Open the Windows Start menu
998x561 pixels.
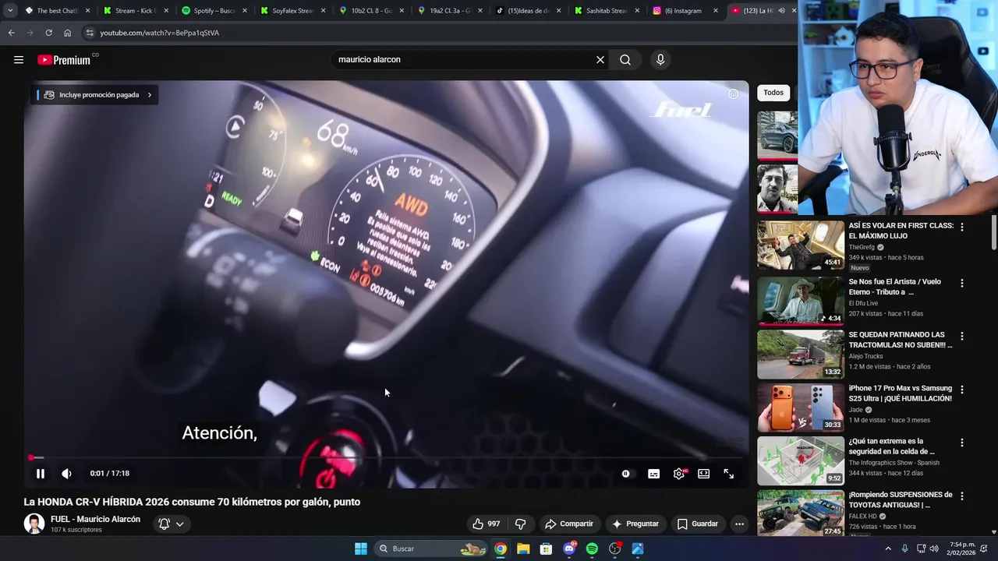click(361, 549)
